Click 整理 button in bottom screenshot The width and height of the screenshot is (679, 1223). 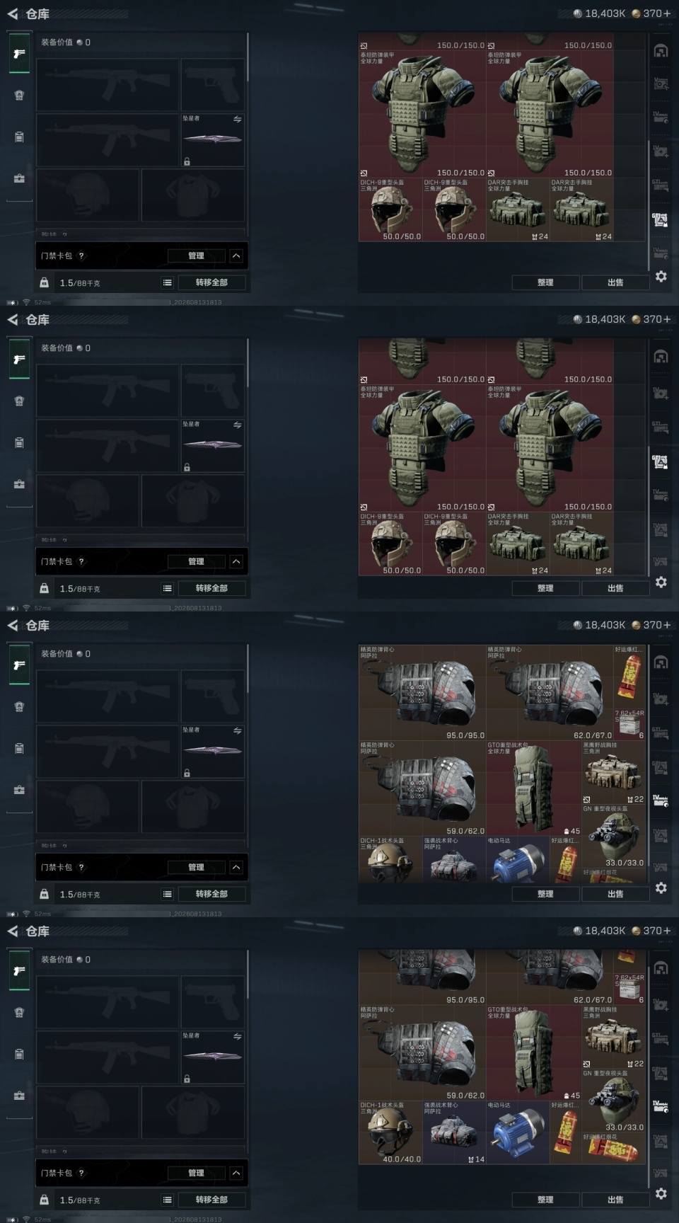coord(545,1200)
